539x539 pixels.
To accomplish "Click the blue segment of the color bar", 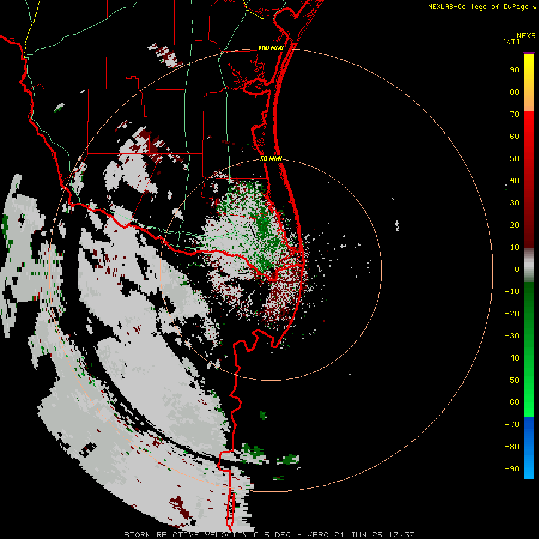I will pos(529,447).
